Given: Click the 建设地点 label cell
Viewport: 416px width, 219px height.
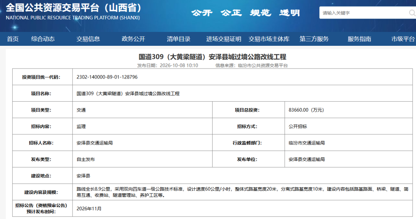Looking at the screenshot, I should [x=42, y=176].
